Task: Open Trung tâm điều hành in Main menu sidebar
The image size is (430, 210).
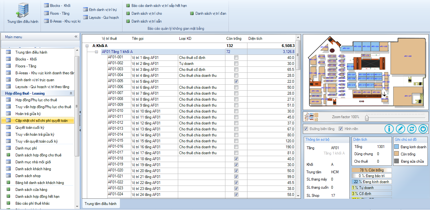Action: pos(31,52)
